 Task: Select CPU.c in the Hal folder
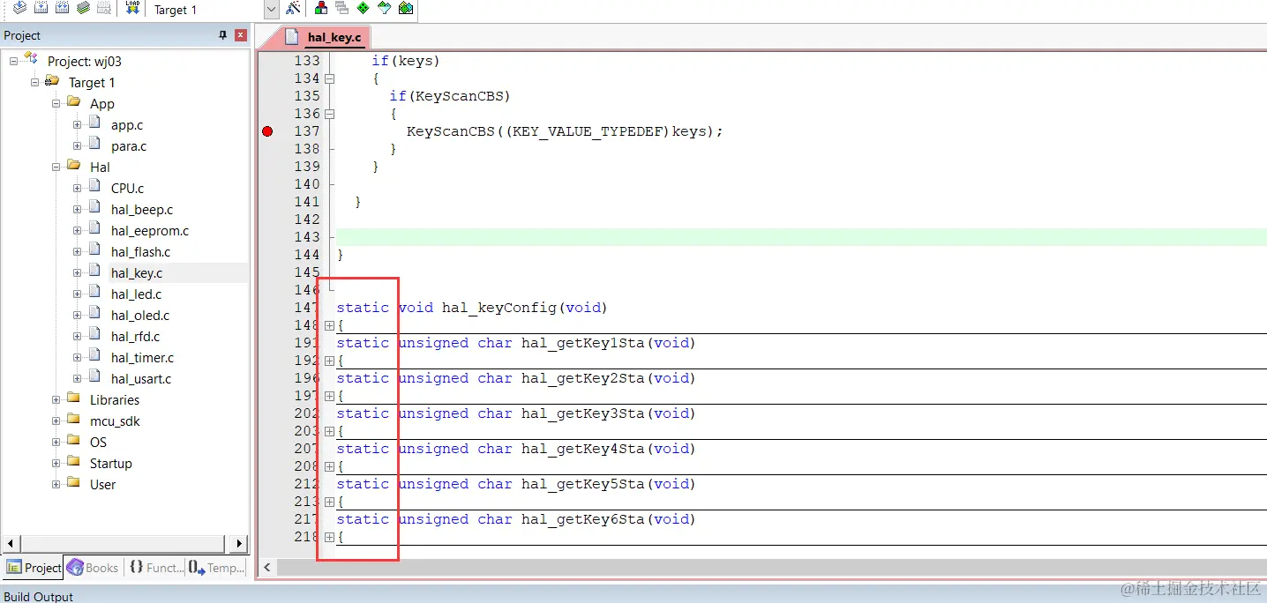(127, 189)
